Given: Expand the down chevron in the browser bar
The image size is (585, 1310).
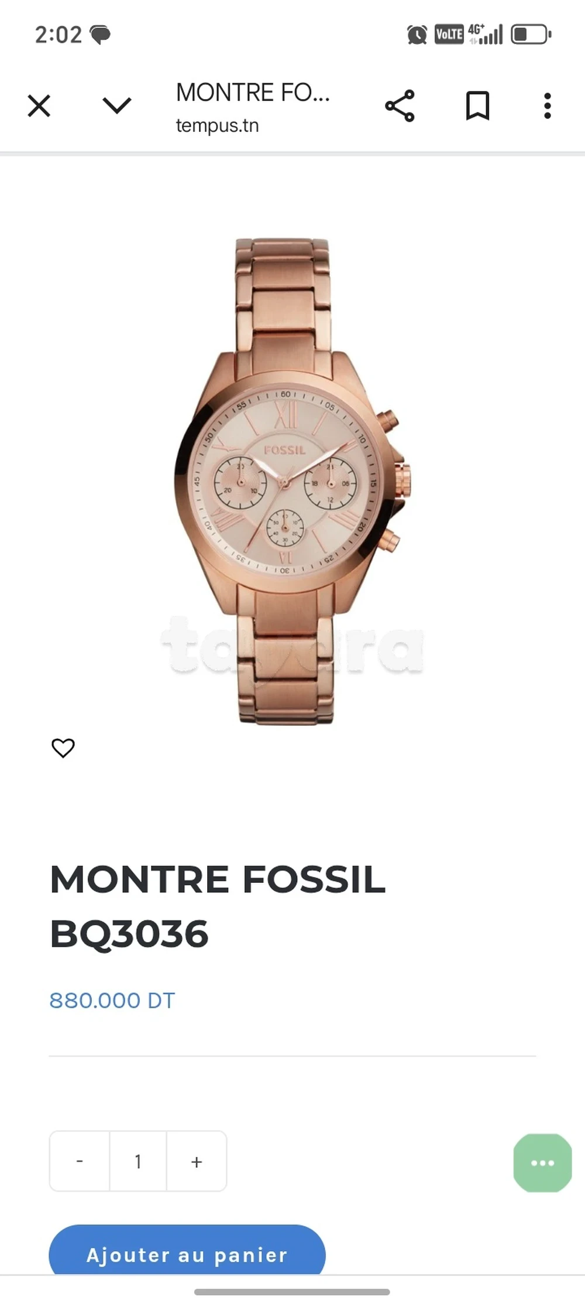Looking at the screenshot, I should [117, 105].
